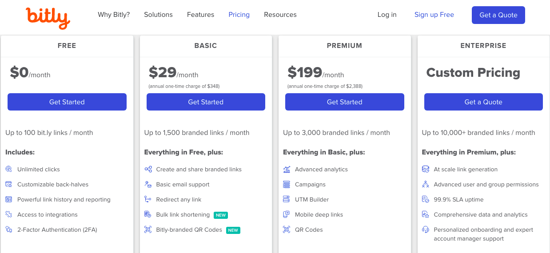Click the Custom Pricing text
Screen dimensions: 550x253
point(473,73)
